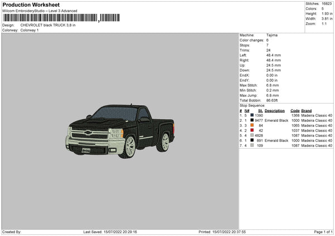Select the gray swatch with 4828 stitches
The width and height of the screenshot is (335, 236).
click(x=252, y=135)
